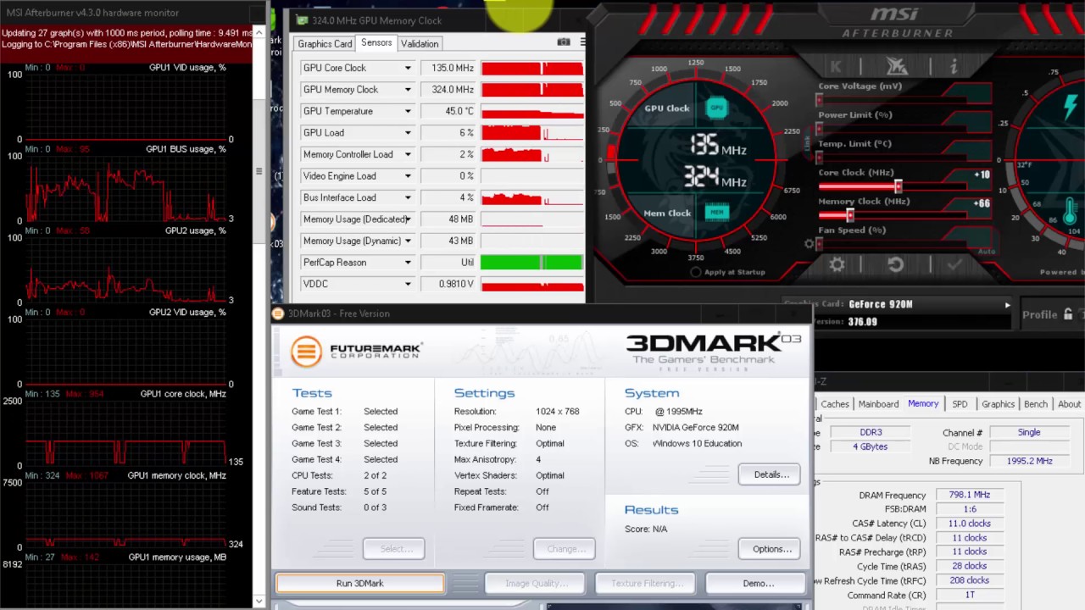Click hardware monitor scrollbar down arrow
Viewport: 1085px width, 610px height.
(x=259, y=601)
